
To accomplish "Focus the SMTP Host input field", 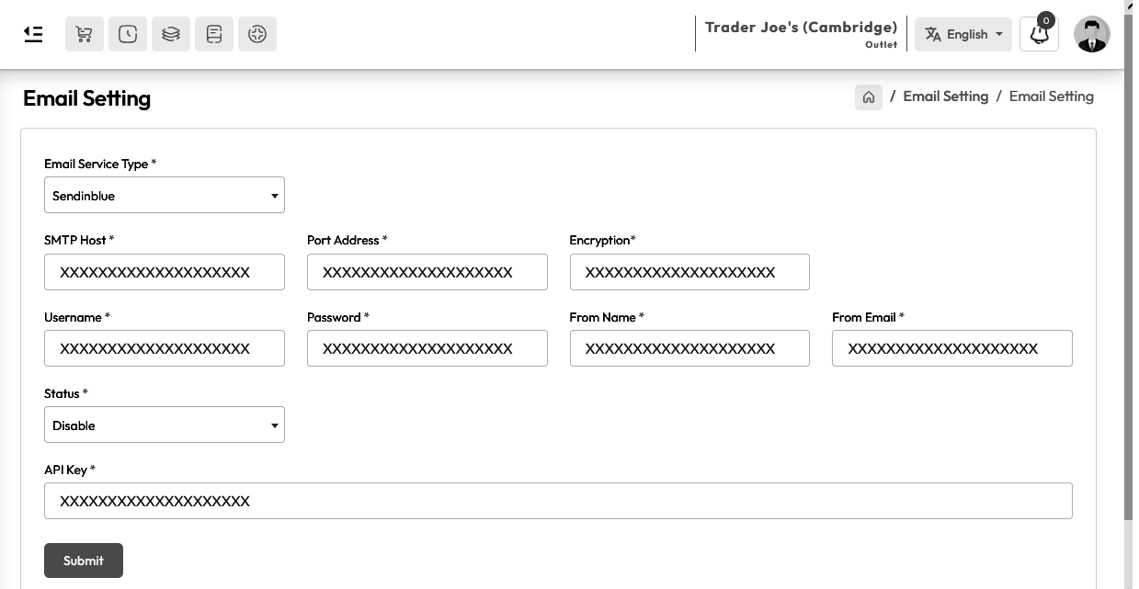I will click(x=165, y=272).
